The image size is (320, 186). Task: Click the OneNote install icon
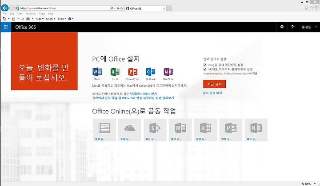point(168,72)
